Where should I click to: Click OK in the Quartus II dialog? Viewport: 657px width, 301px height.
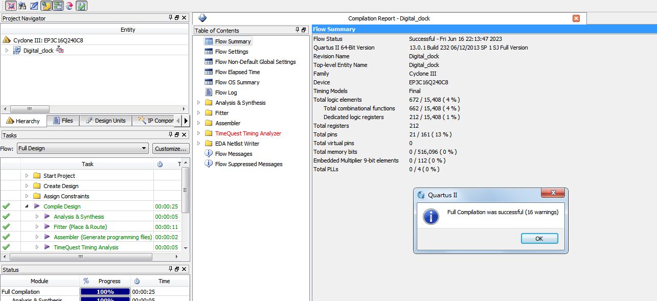(539, 239)
